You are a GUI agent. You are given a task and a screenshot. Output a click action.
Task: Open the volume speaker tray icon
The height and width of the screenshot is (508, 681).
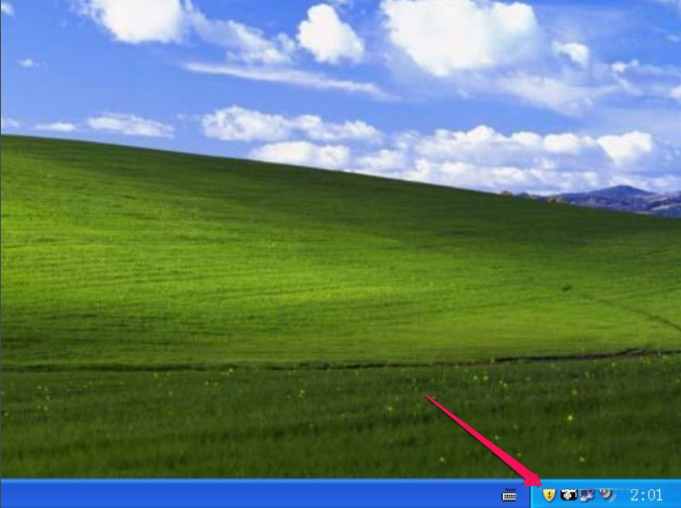(x=606, y=494)
